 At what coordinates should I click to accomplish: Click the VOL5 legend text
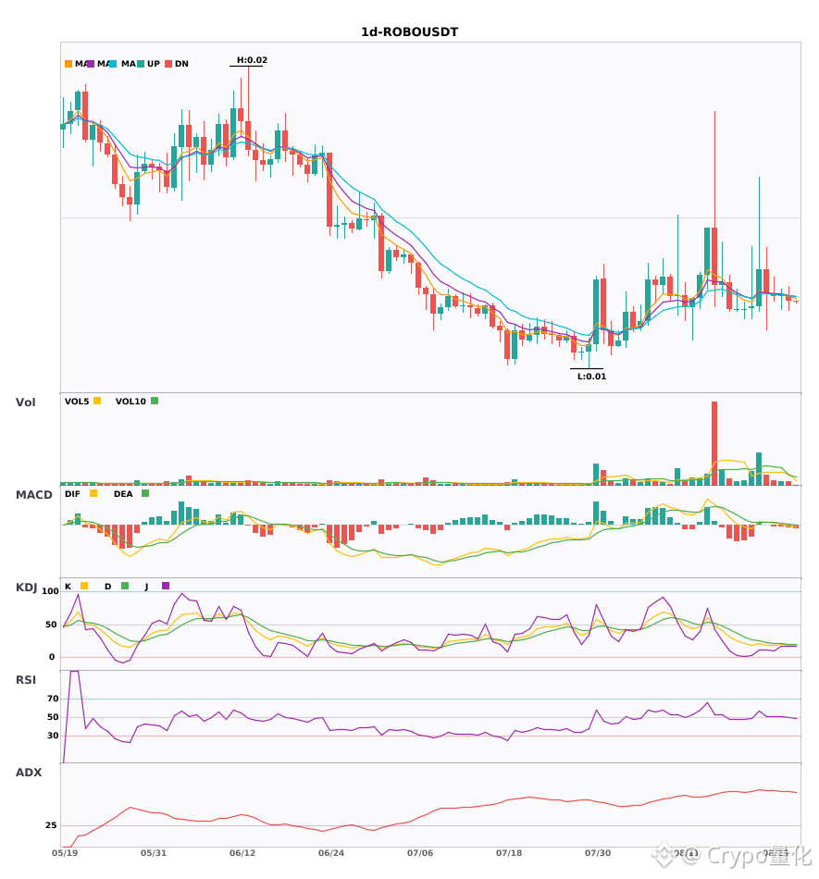click(x=77, y=402)
